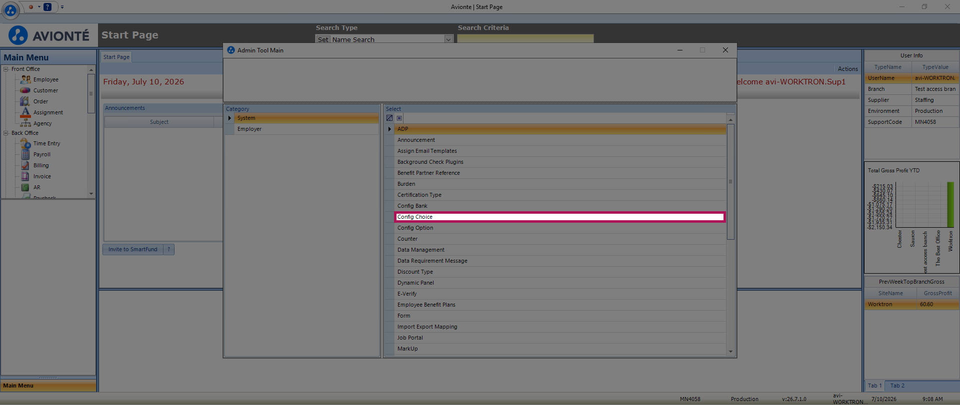Select Data Management
The image size is (960, 405).
click(x=560, y=250)
